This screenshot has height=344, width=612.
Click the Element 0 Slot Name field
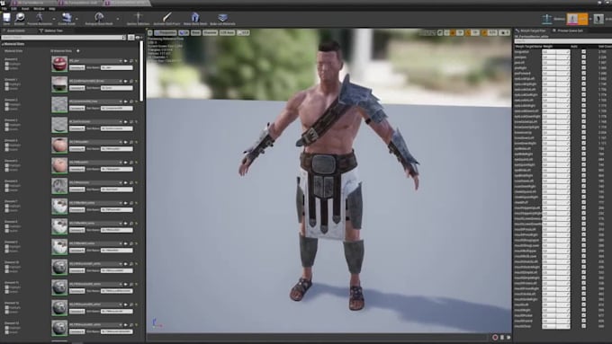pos(117,67)
